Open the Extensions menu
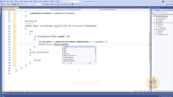The image size is (173, 97). point(46,2)
